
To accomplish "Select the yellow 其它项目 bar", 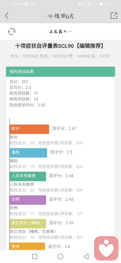I will tap(28, 223).
